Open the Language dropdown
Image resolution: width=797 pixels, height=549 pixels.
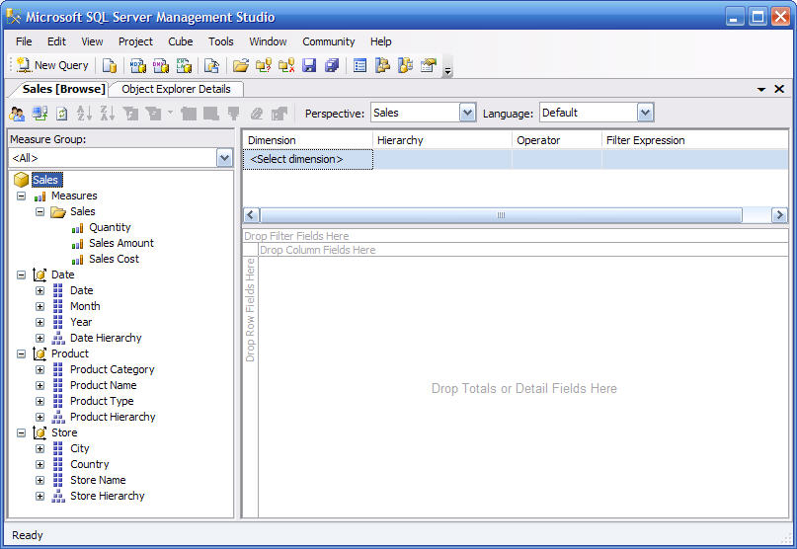[645, 113]
